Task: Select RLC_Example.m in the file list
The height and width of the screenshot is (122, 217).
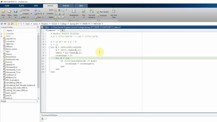Action: click(x=13, y=80)
